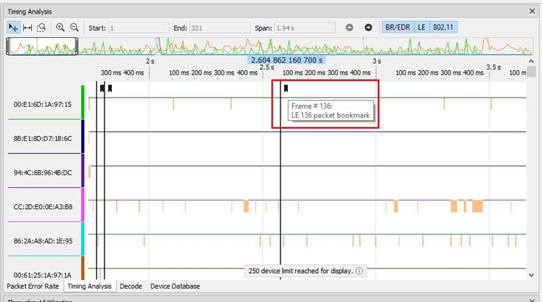Select the time span measurement tool
This screenshot has width=542, height=302.
tap(27, 27)
